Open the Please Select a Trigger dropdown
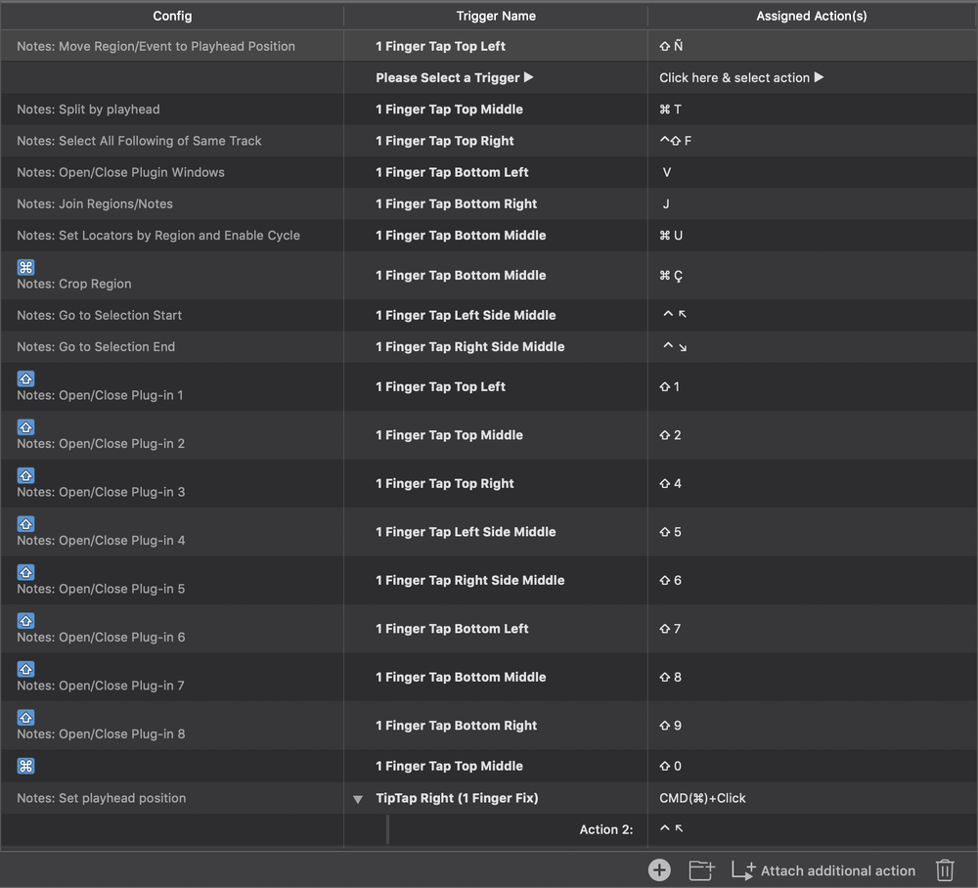This screenshot has width=978, height=888. pyautogui.click(x=454, y=77)
